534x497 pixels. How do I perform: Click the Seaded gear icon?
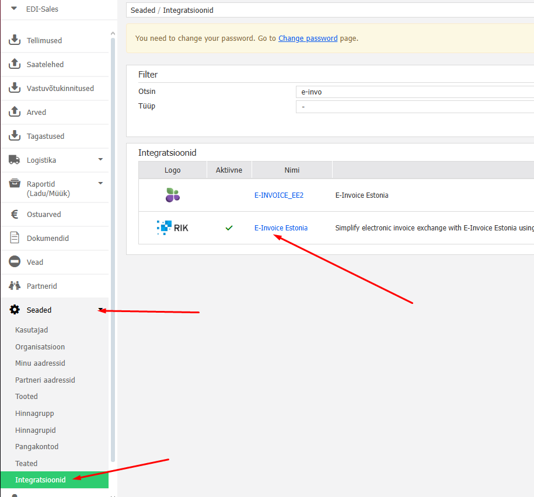click(x=15, y=310)
